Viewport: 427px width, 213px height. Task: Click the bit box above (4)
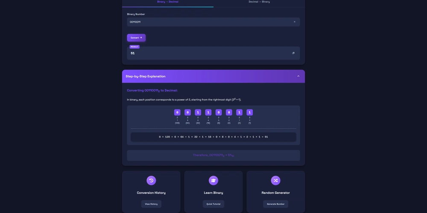(229, 112)
